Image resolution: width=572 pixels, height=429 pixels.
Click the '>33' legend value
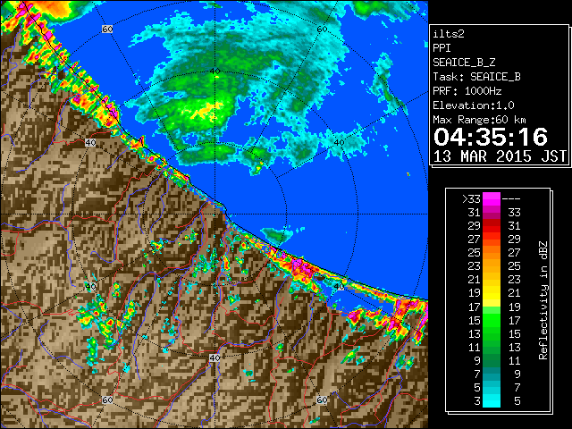coord(471,199)
